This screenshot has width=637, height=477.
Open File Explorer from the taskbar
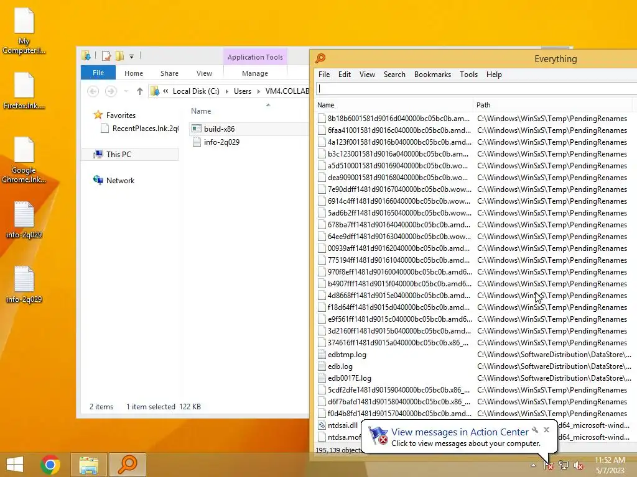point(88,465)
